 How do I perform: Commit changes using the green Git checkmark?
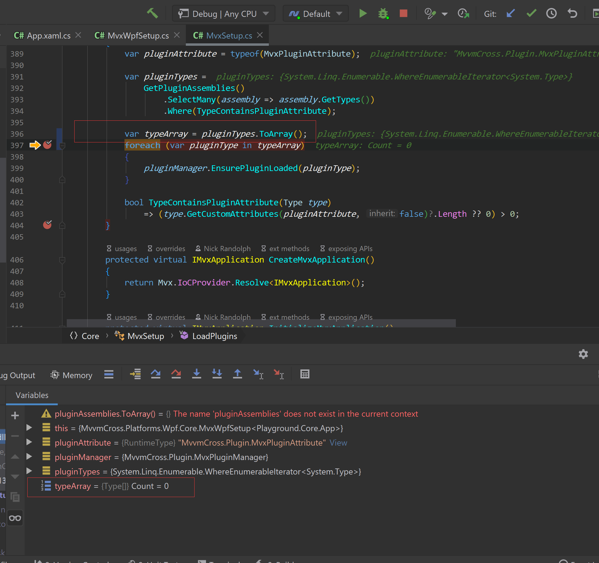point(531,14)
